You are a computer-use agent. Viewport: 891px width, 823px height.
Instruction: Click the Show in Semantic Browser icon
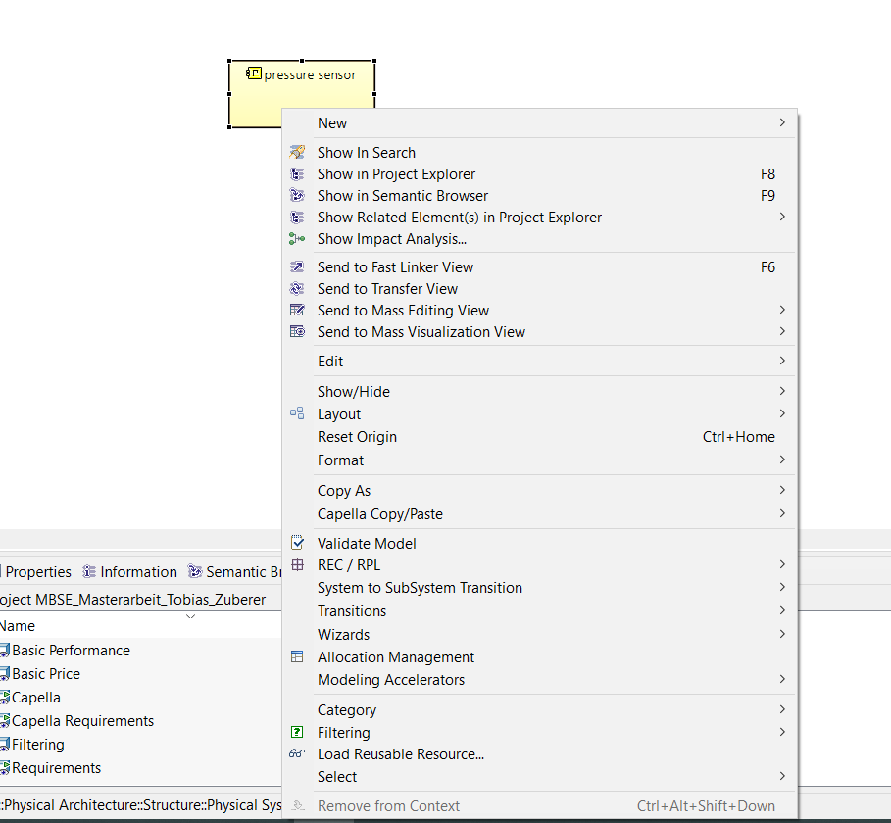coord(297,195)
